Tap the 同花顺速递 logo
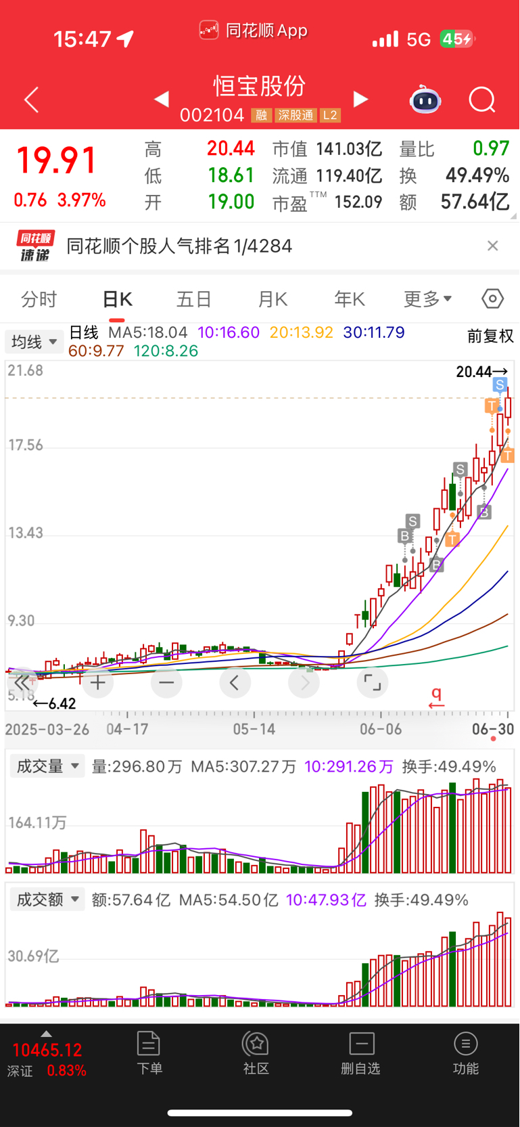 (x=35, y=246)
